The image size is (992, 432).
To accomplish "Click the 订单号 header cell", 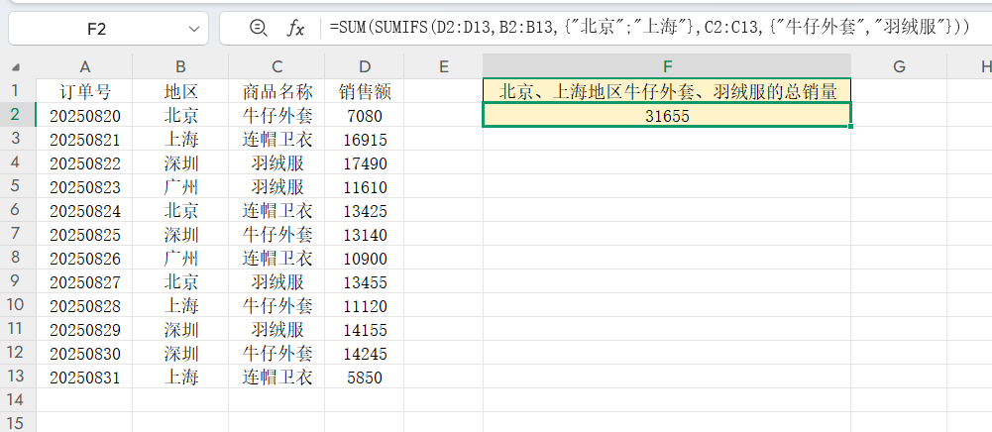I will click(84, 91).
